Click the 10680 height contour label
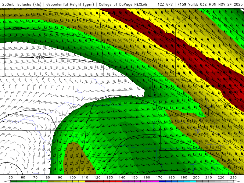The image size is (244, 183). 16,28
